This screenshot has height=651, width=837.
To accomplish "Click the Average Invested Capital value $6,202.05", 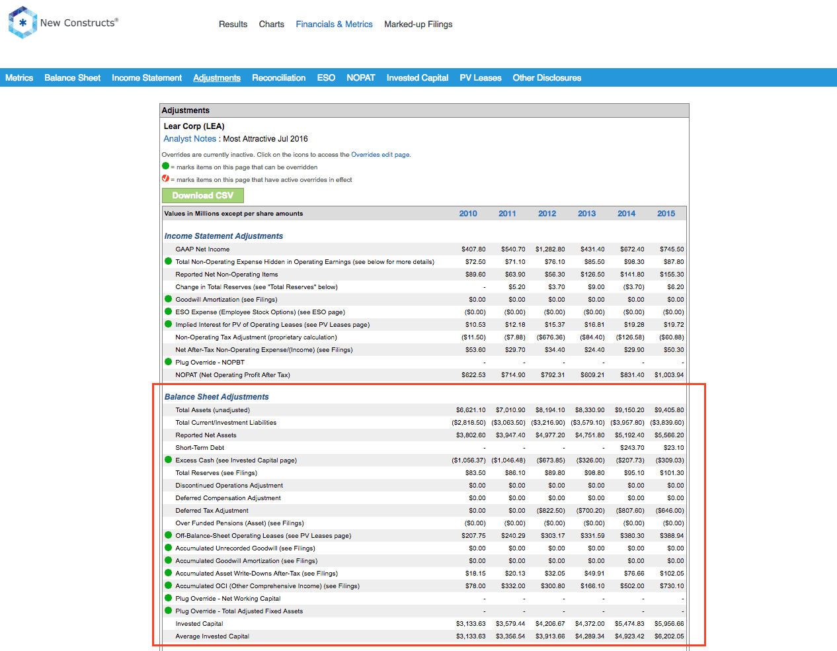I will tap(669, 636).
